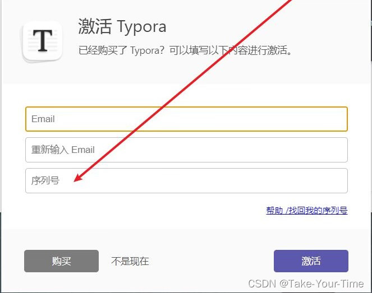Focus the Email input field

click(x=186, y=119)
